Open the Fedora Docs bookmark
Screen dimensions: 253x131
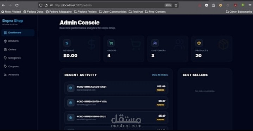point(33,12)
